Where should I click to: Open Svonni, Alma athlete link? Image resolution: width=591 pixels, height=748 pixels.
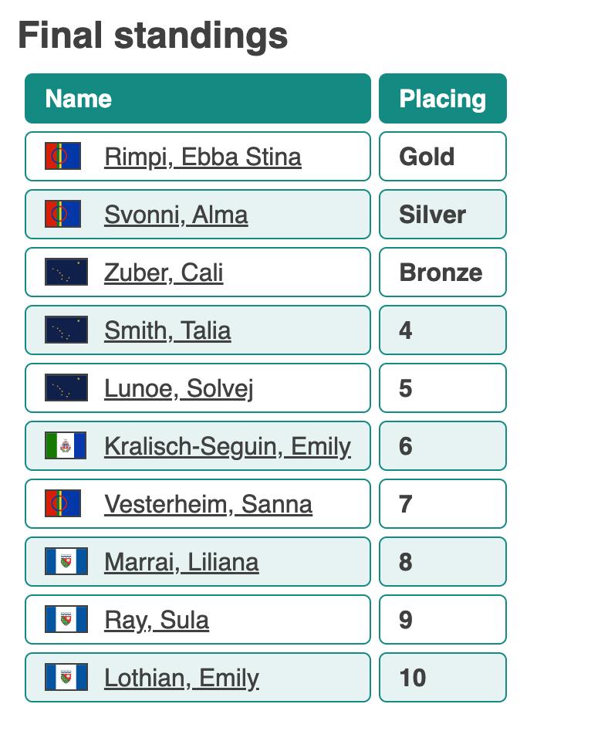pyautogui.click(x=176, y=215)
